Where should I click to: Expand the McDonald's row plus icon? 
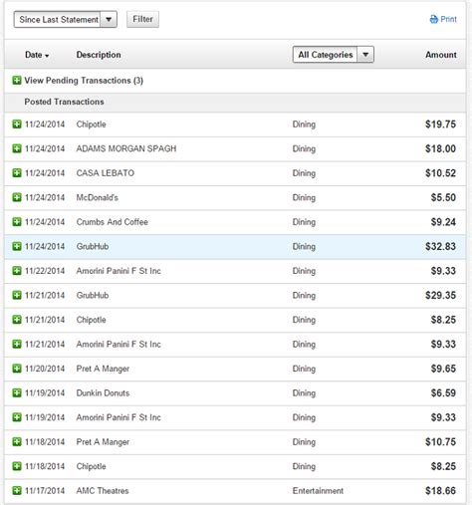17,197
